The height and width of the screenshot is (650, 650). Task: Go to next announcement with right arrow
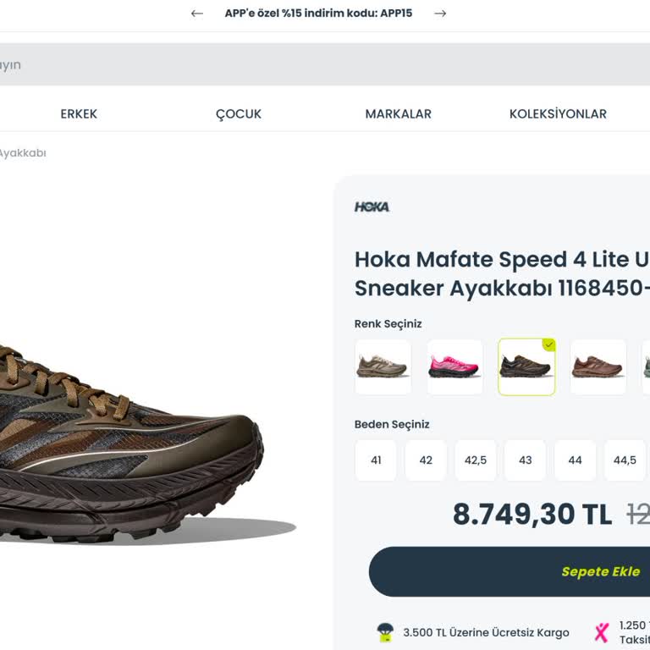(440, 14)
